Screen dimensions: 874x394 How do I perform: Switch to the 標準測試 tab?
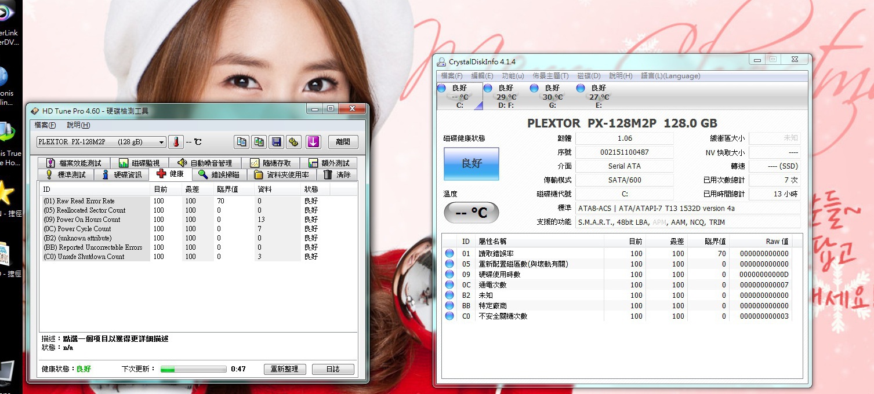coord(67,174)
